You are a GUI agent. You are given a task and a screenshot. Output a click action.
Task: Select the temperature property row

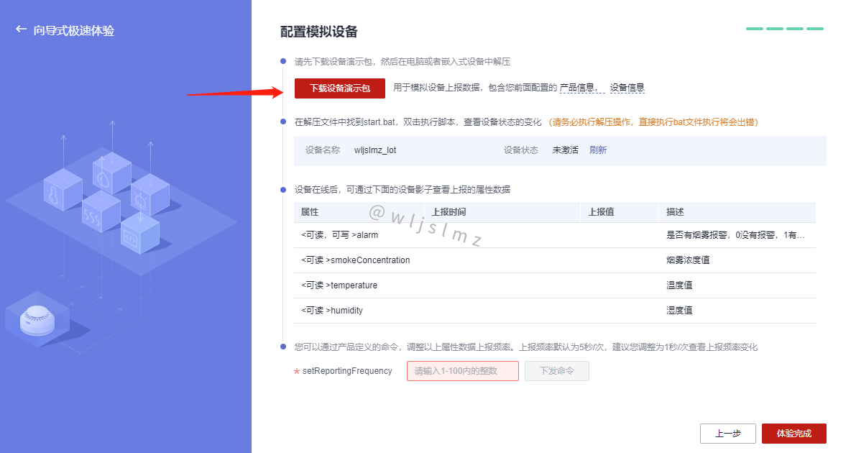555,285
